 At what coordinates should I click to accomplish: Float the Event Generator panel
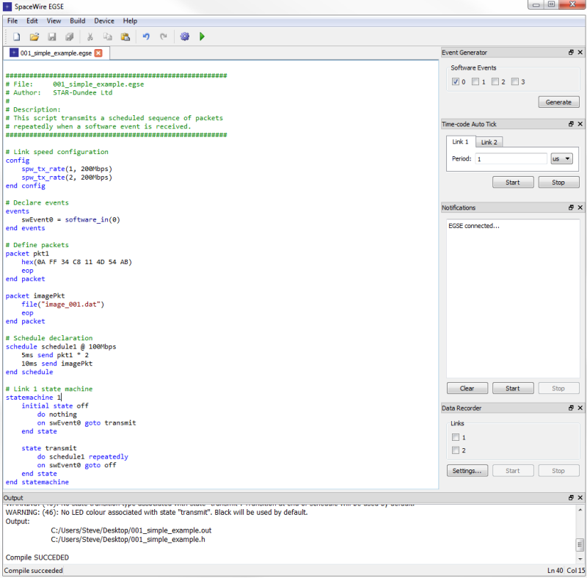[571, 52]
